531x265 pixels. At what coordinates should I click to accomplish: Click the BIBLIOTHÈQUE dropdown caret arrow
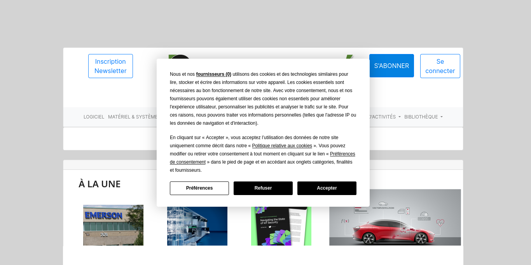[x=442, y=117]
